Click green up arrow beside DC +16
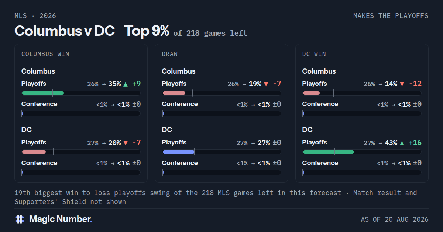This screenshot has width=443, height=232. click(402, 143)
